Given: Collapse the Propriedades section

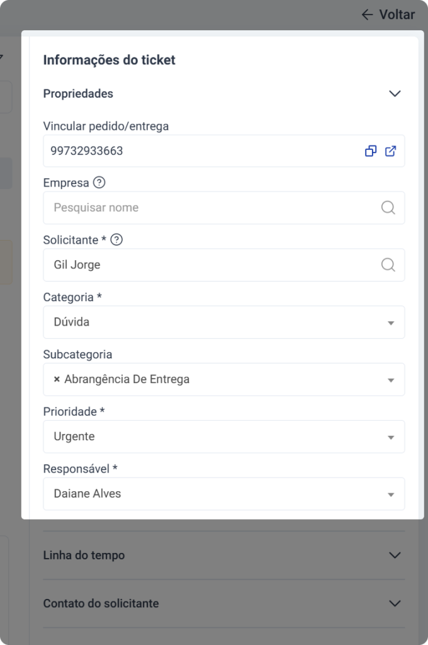Looking at the screenshot, I should coord(395,93).
